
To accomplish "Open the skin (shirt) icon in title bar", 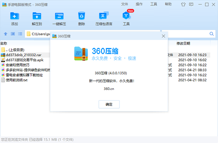I will pyautogui.click(x=183, y=4).
